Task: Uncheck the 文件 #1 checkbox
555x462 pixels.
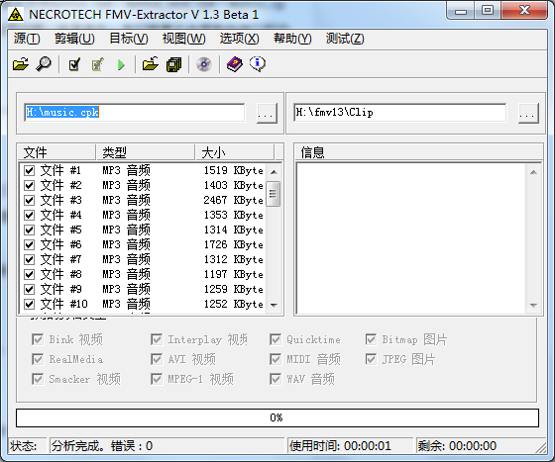Action: click(29, 170)
